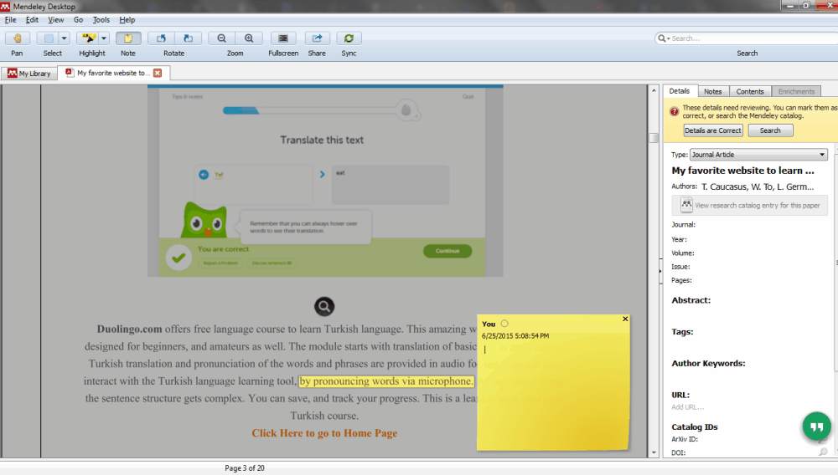Image resolution: width=838 pixels, height=475 pixels.
Task: Zoom in on the document
Action: click(249, 38)
